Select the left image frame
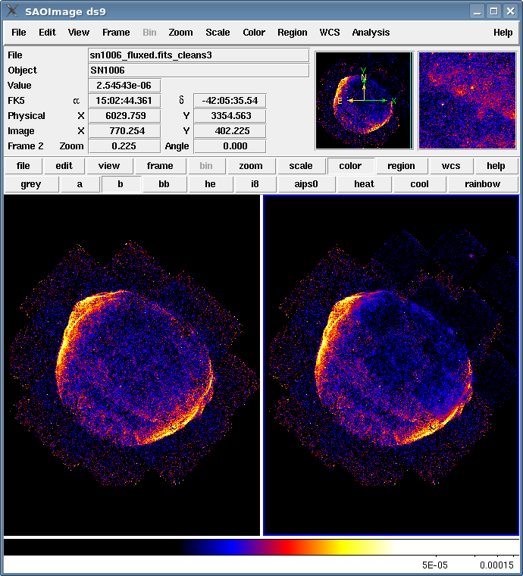The image size is (523, 576). tap(132, 365)
